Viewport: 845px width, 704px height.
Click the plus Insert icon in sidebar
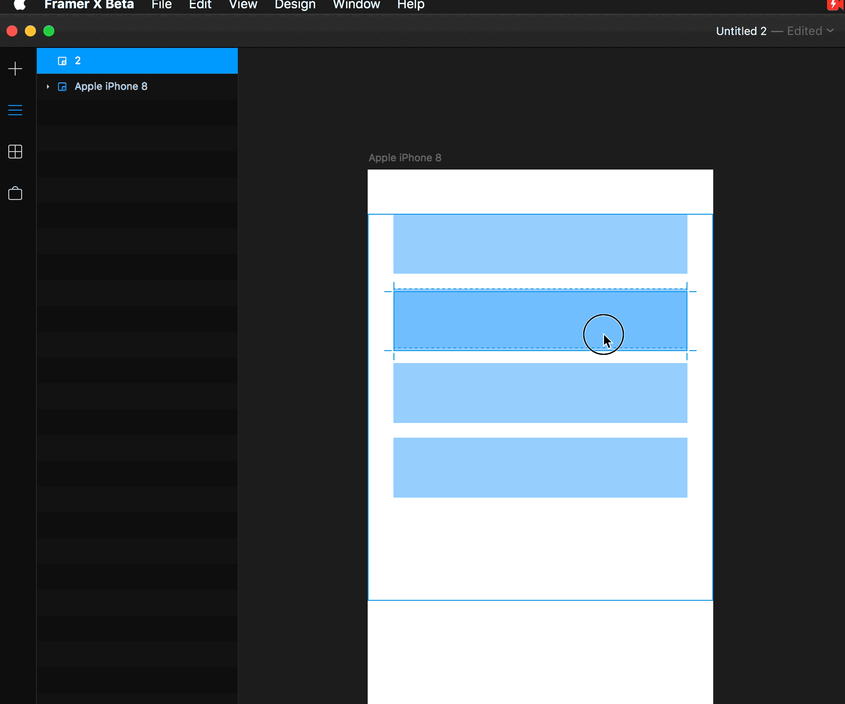click(x=15, y=69)
